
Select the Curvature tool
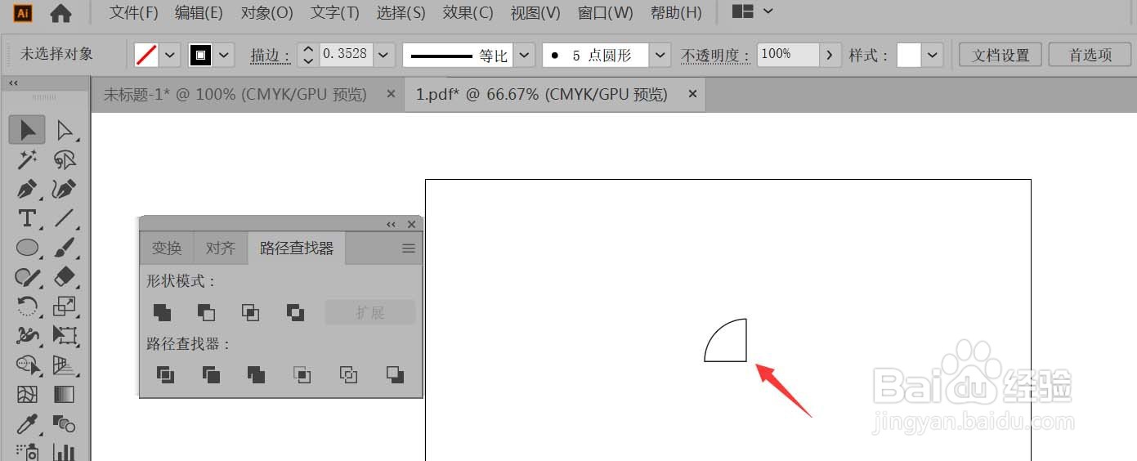tap(65, 189)
